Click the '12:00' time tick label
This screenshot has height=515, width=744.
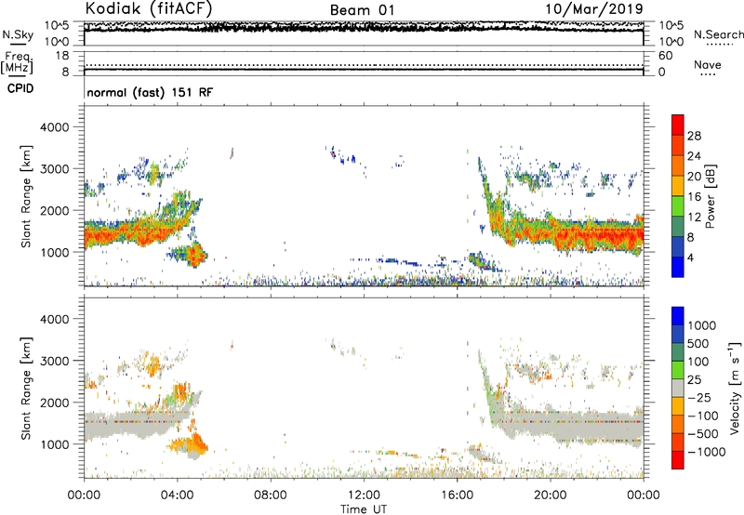click(364, 495)
